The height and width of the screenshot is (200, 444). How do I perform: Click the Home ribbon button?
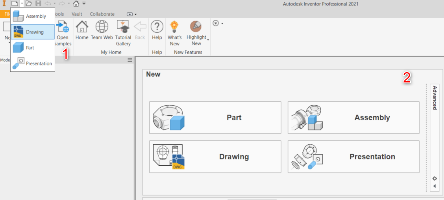click(x=82, y=30)
